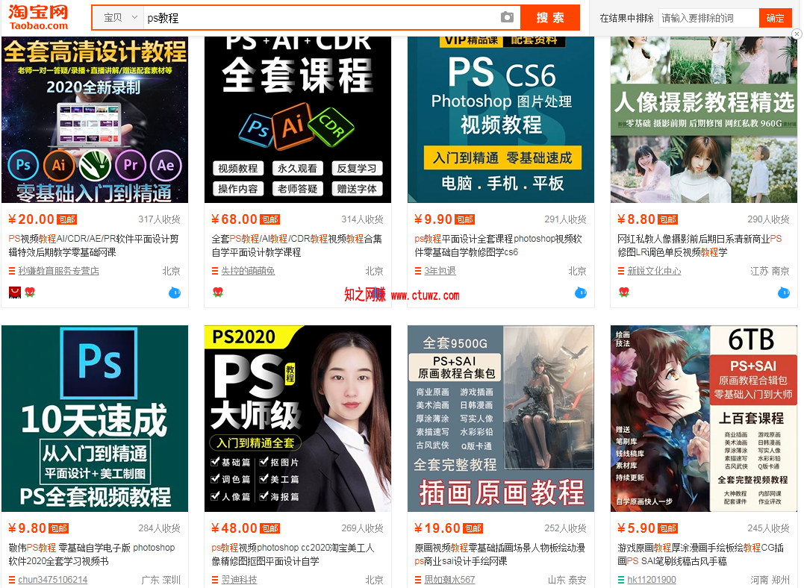Click 包邮 badge next to ¥5.90
Viewport: 804px width, 588px height.
pos(667,528)
